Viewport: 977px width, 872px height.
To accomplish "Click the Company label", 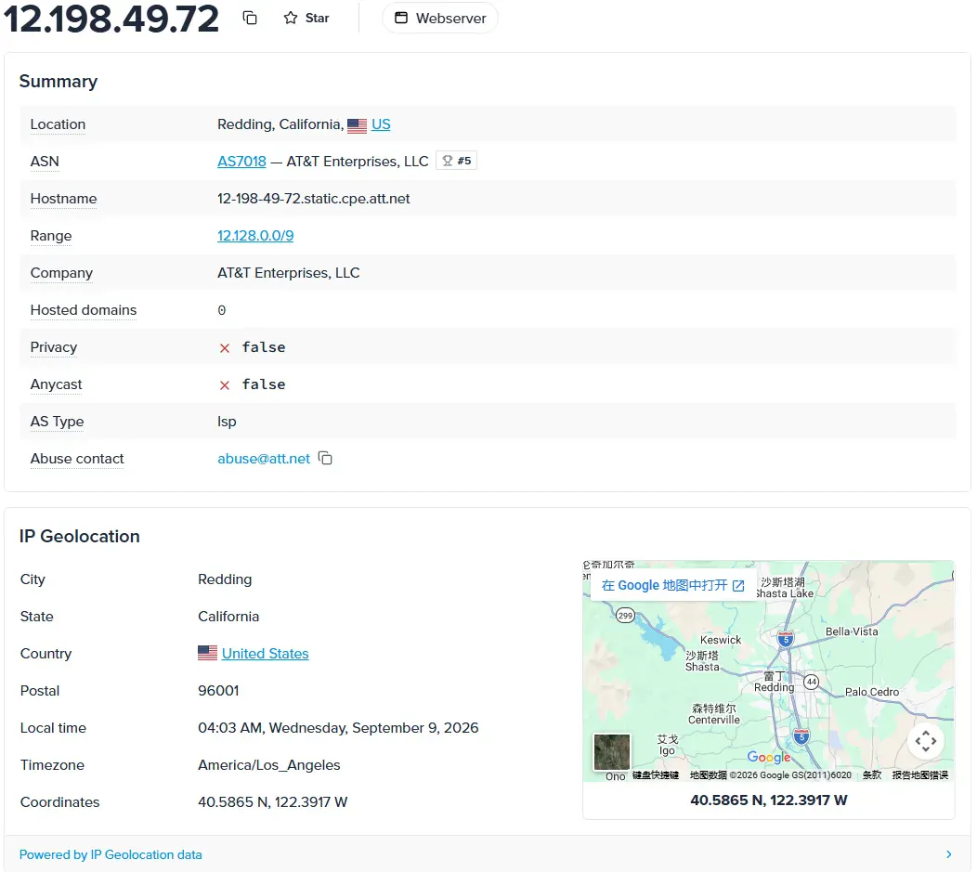I will click(61, 273).
